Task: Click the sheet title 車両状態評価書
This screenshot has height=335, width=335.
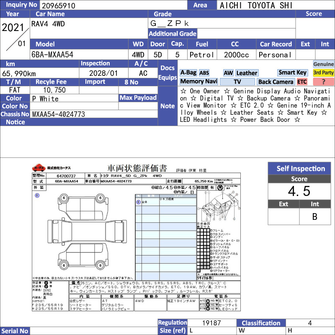Action: (x=137, y=168)
